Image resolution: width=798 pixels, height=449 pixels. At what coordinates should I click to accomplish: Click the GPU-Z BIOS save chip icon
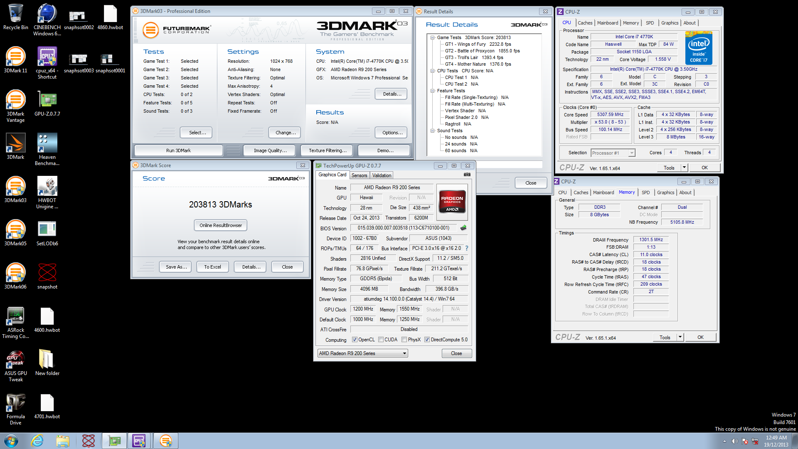(463, 228)
